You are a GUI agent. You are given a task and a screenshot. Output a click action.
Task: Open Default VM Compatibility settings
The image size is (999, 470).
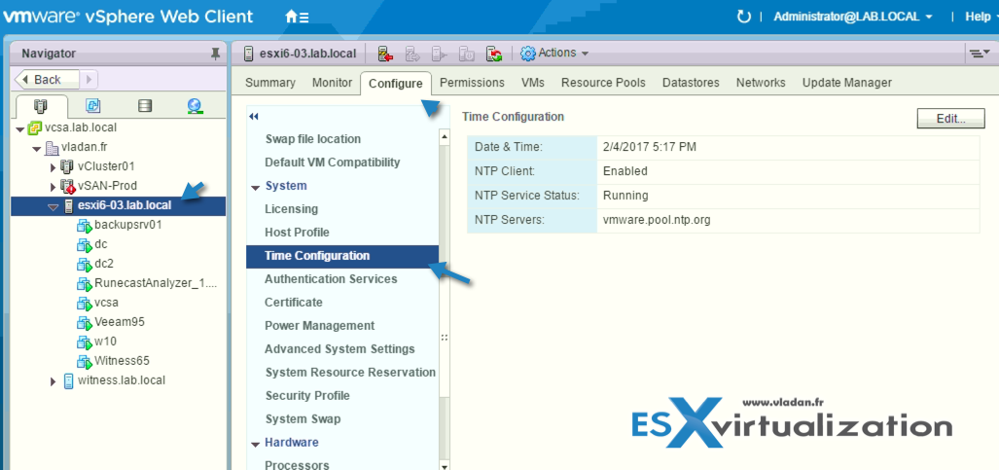pos(332,162)
